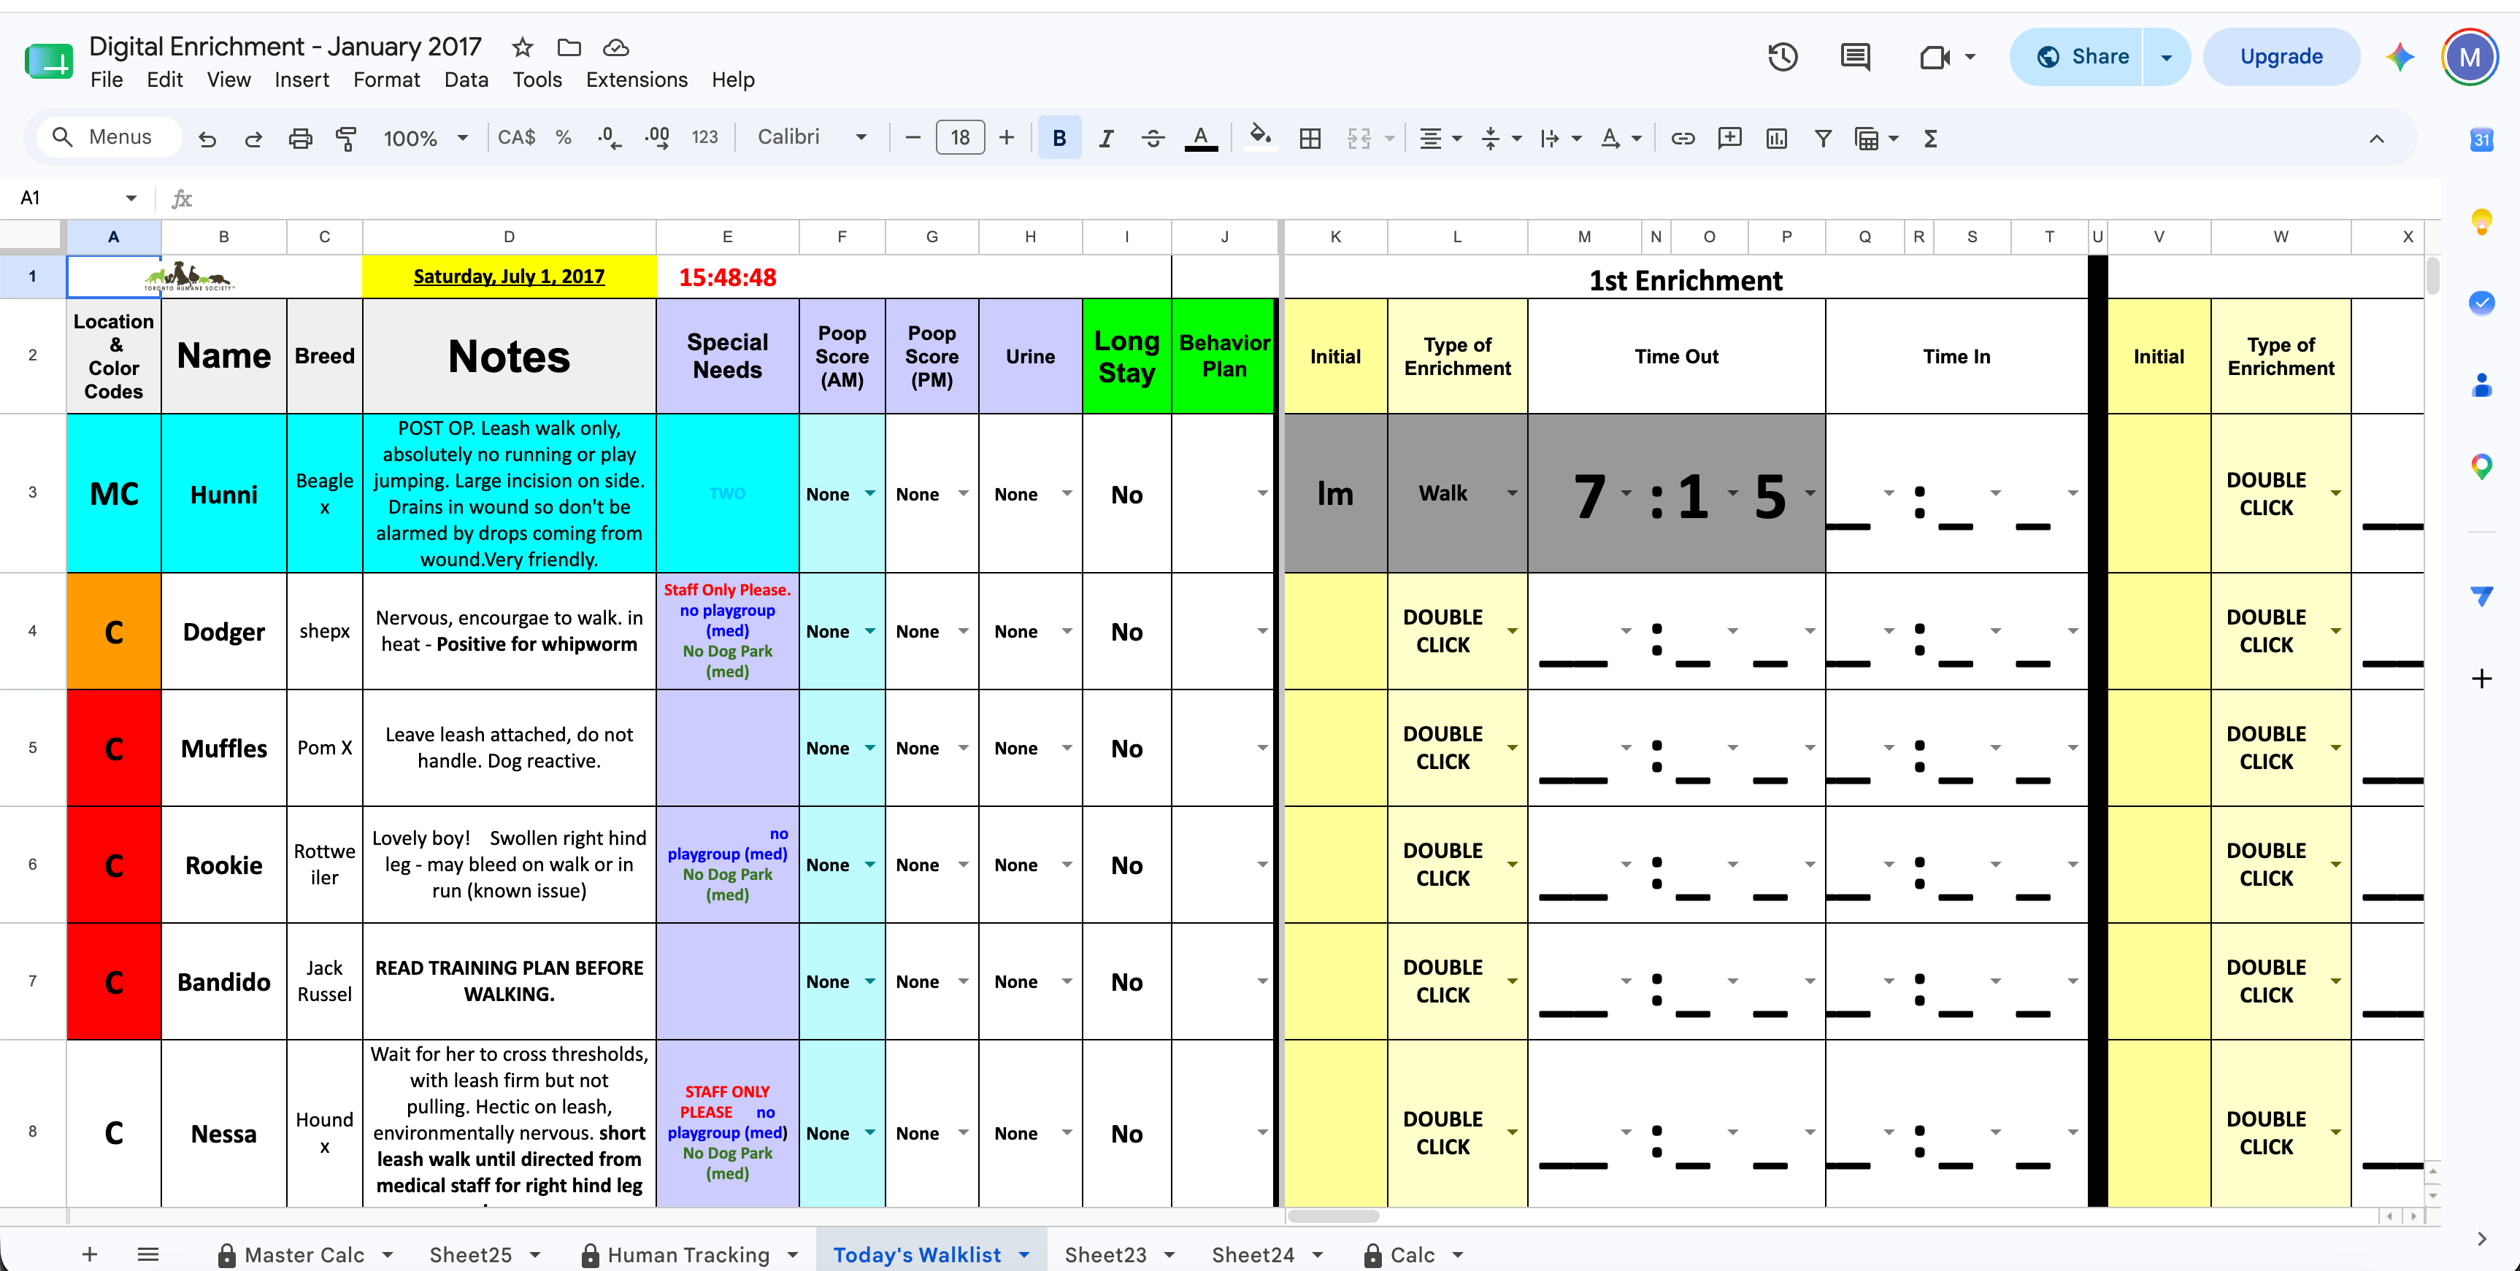This screenshot has height=1271, width=2520.
Task: Toggle Italic formatting
Action: [1105, 139]
